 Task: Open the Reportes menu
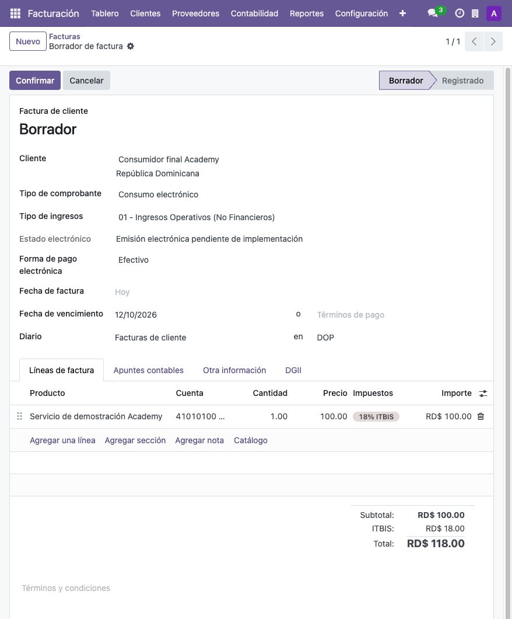[307, 13]
